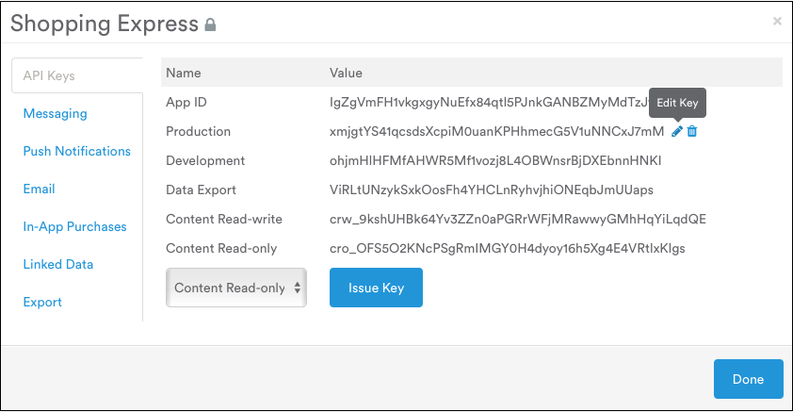This screenshot has height=412, width=793.
Task: Switch to the Linked Data tab
Action: (x=58, y=264)
